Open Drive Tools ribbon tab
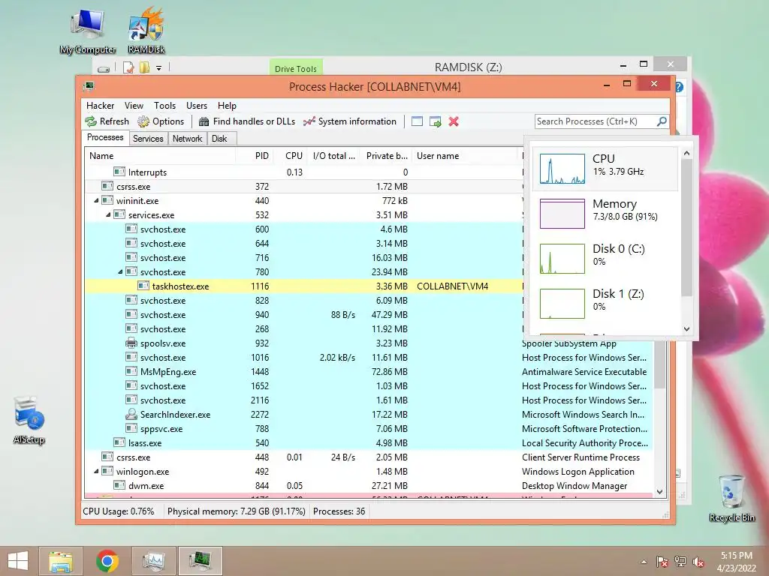Image resolution: width=769 pixels, height=576 pixels. (x=296, y=68)
